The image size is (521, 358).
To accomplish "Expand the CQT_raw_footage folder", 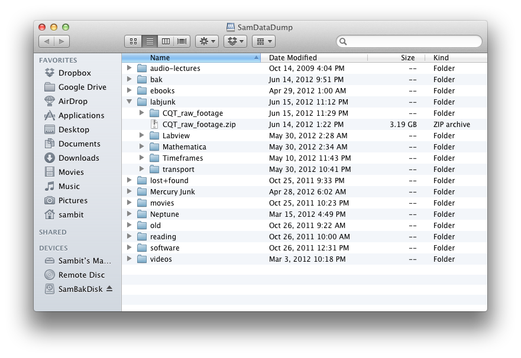I will (140, 113).
